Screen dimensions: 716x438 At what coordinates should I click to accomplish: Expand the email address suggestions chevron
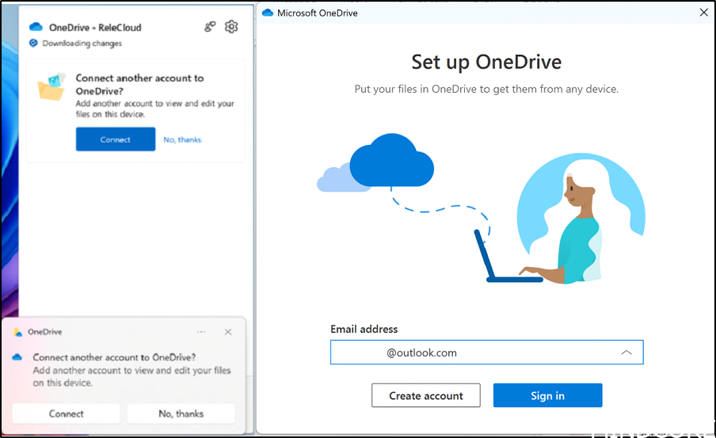pyautogui.click(x=626, y=352)
